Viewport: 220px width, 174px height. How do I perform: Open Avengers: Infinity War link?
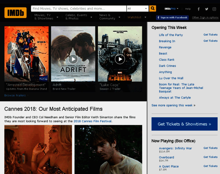click(x=175, y=148)
